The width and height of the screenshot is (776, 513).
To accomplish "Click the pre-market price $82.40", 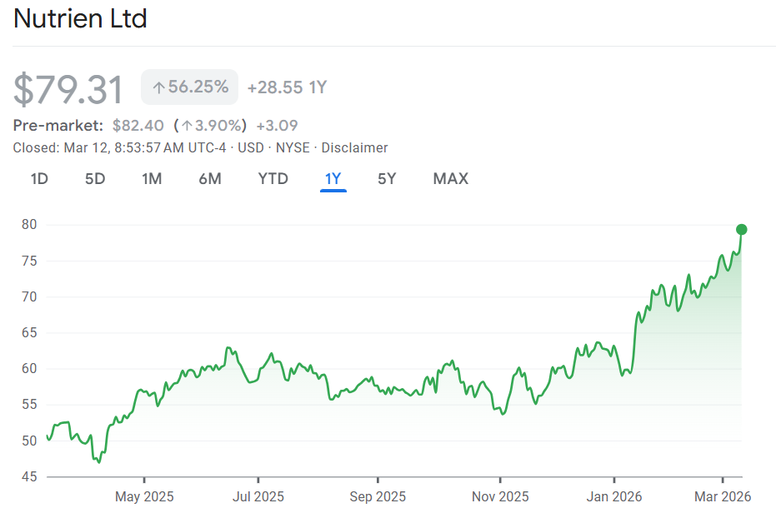I will (x=138, y=126).
